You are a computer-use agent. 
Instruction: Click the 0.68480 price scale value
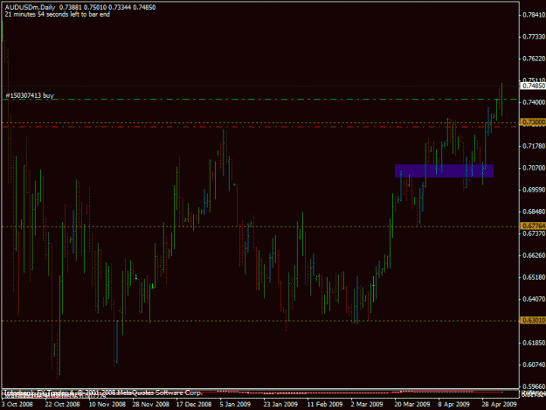pos(534,212)
